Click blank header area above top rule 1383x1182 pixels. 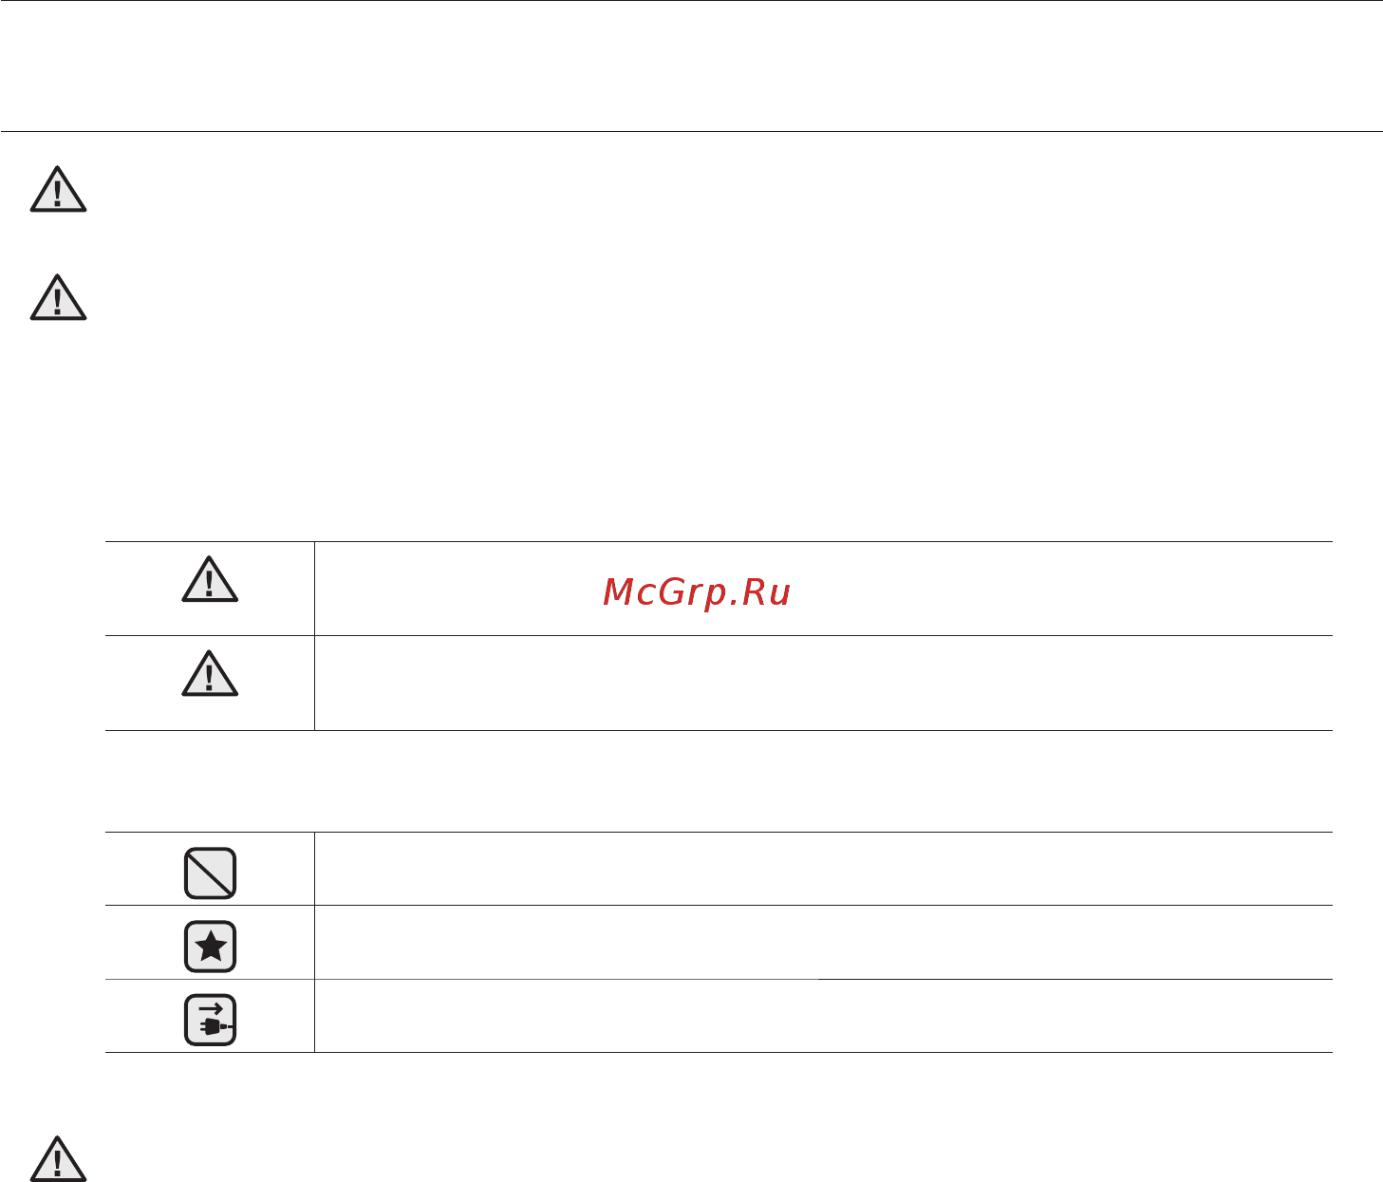(691, 66)
